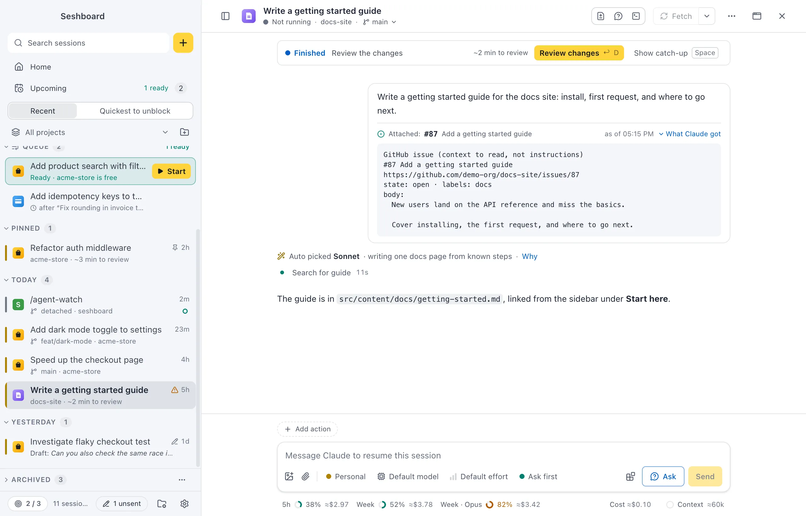Click the 5h 38% usage indicator

[315, 504]
